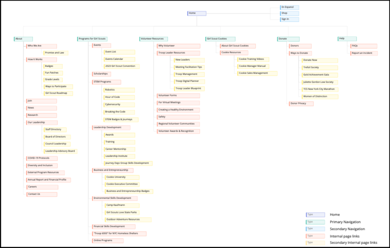Select the Troop Digital Planner node
Image resolution: width=390 pixels, height=248 pixels.
190,81
